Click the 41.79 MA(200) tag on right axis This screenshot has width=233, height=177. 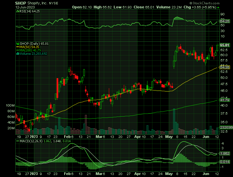(225, 100)
